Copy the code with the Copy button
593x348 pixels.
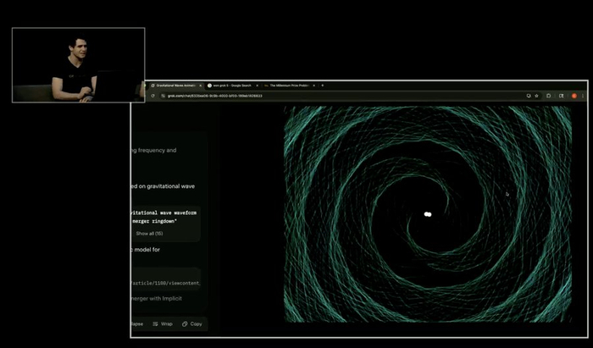click(192, 323)
